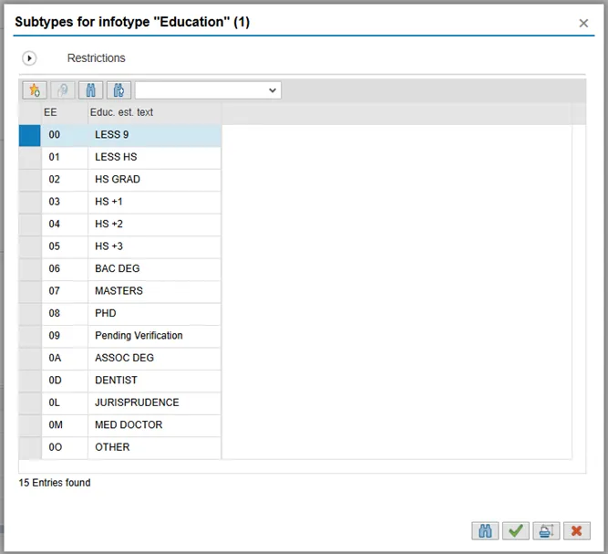Expand the Restrictions section arrow
The image size is (608, 554).
click(29, 58)
